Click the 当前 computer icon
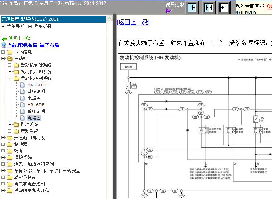272x199 pixels. point(3,45)
